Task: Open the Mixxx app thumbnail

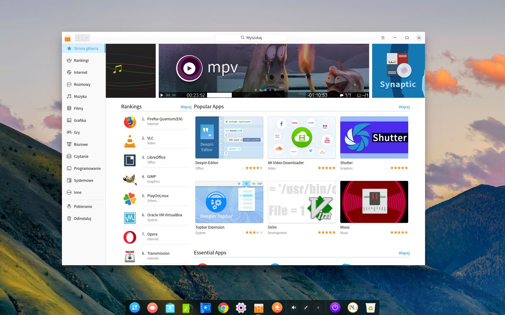Action: click(374, 202)
